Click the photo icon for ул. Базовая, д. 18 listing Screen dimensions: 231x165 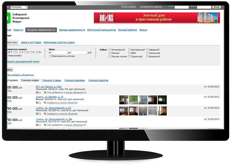tap(37, 103)
